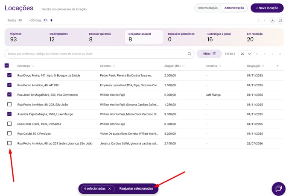Go to previous page arrow in pagination
This screenshot has width=286, height=196.
click(x=265, y=54)
